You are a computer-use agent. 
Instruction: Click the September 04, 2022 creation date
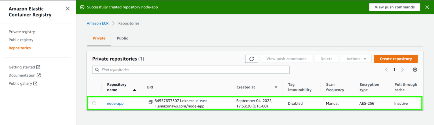tap(254, 103)
